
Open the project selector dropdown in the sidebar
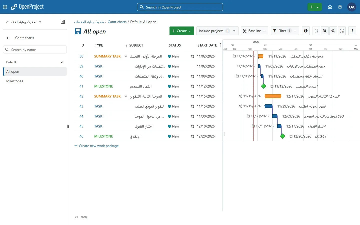coord(24,22)
